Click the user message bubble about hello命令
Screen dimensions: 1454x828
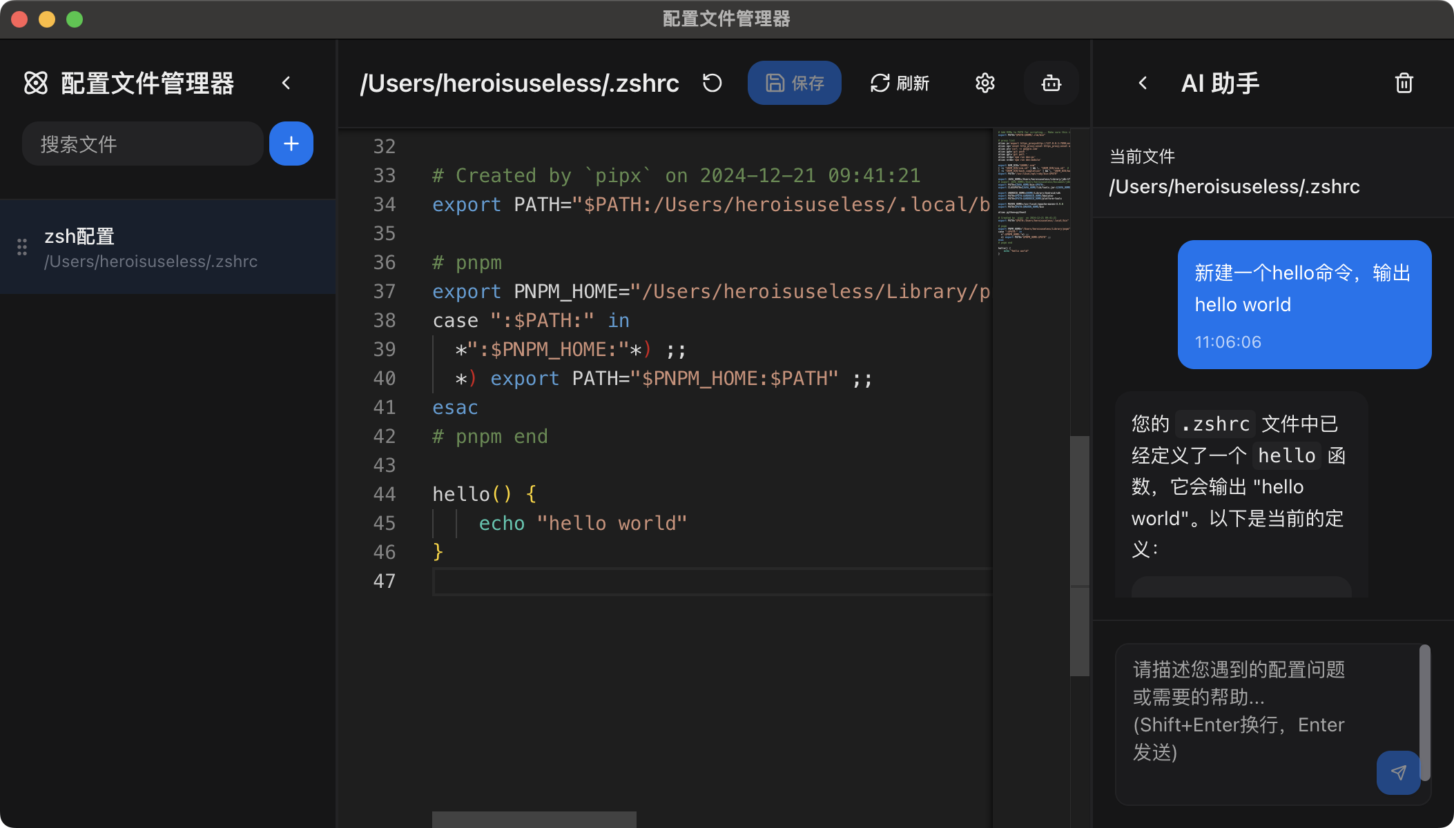click(1304, 304)
